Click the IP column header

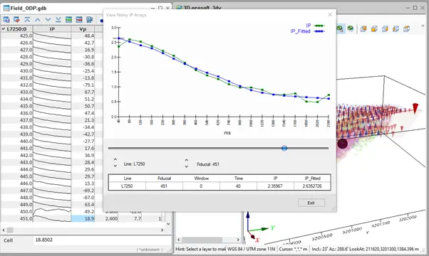point(52,29)
